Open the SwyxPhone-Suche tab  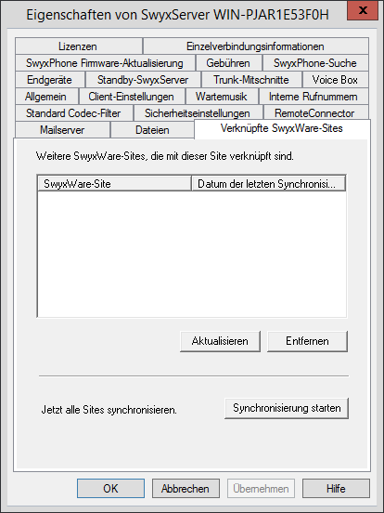315,63
